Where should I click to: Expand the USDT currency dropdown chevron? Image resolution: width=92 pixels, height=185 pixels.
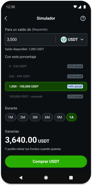click(82, 40)
